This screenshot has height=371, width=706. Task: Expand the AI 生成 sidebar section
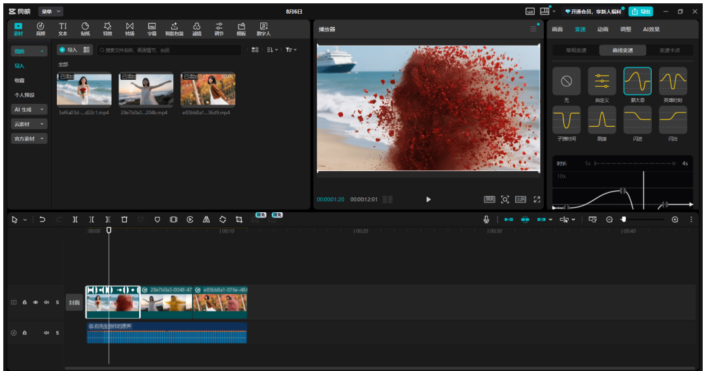click(x=29, y=109)
